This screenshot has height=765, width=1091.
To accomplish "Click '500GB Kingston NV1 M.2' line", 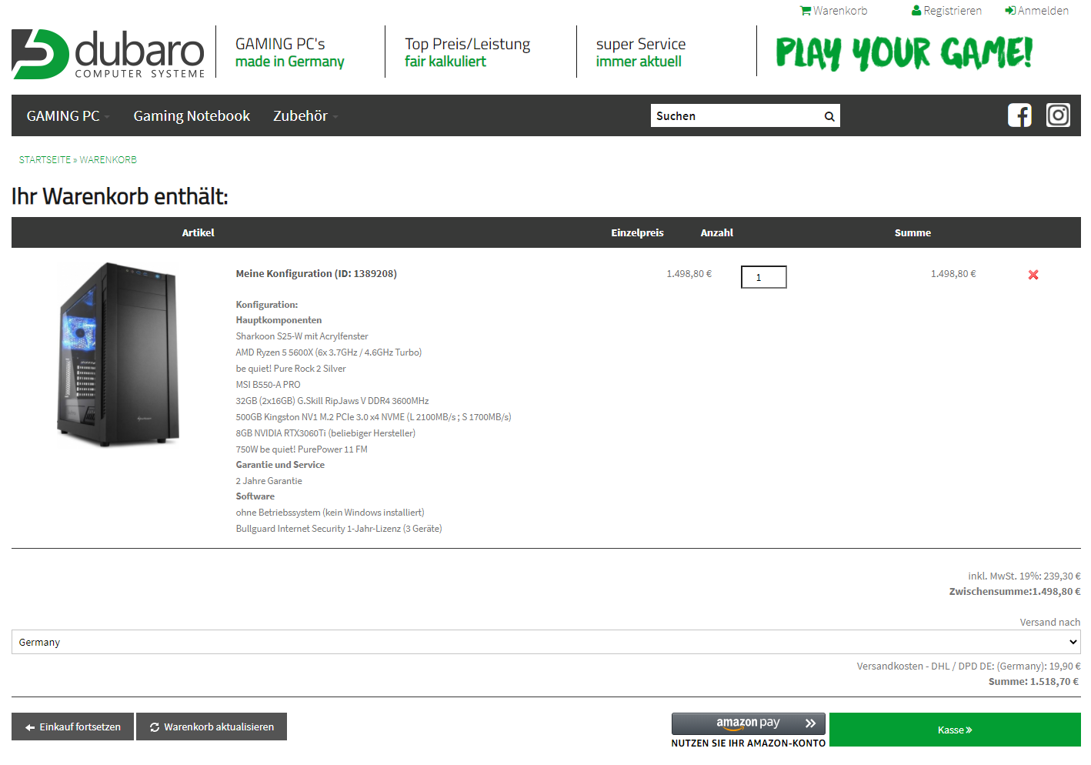I will coord(373,417).
